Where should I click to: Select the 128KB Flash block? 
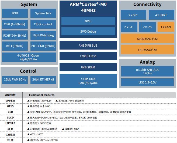point(88,56)
